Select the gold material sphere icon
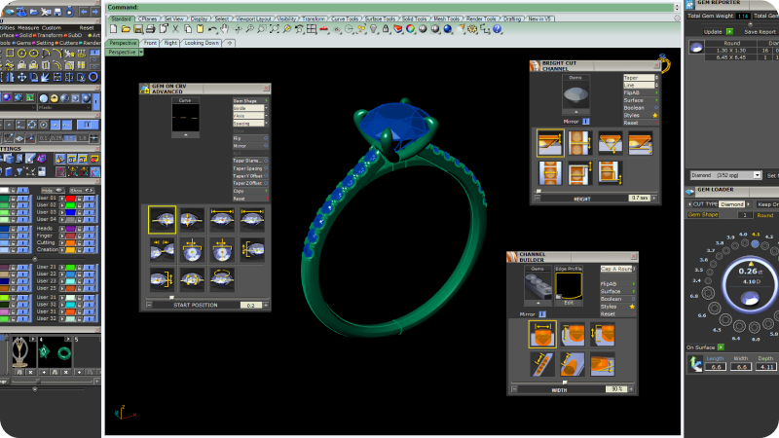 (x=55, y=98)
